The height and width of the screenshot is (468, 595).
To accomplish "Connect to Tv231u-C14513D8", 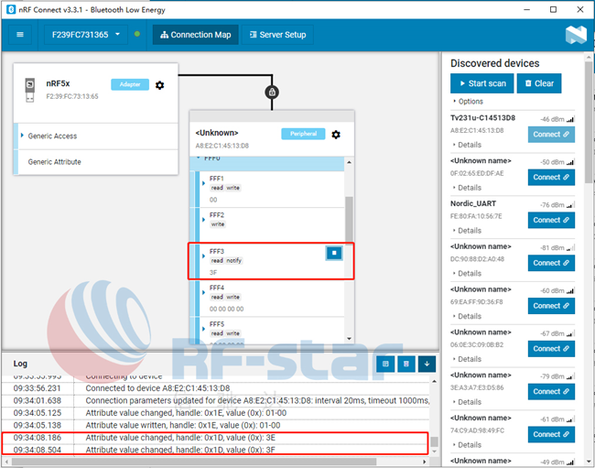I will coord(551,135).
